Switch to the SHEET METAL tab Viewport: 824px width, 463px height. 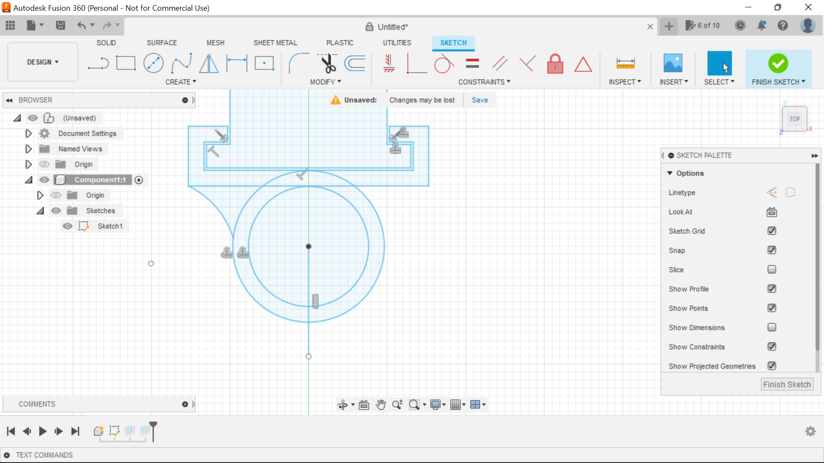click(x=275, y=42)
